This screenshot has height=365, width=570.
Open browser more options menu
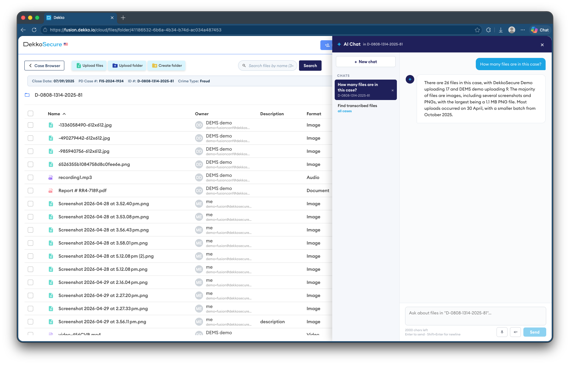[523, 30]
